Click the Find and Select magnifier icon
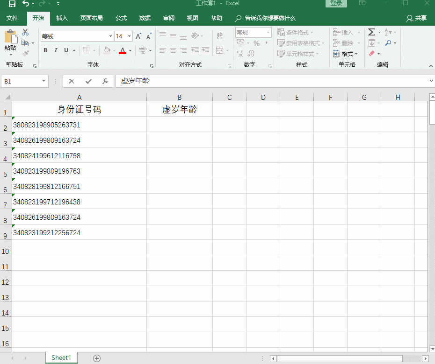 pos(388,43)
